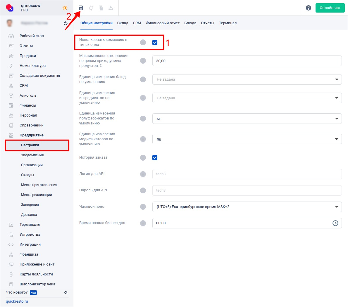Click info icon beside История заказа
The image size is (348, 307).
[143, 158]
